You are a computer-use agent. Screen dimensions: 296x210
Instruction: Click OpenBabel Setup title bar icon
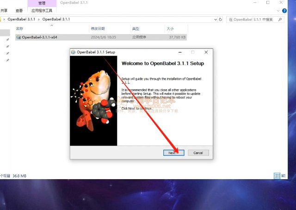[73, 52]
